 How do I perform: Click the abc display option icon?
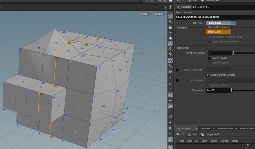(170, 133)
